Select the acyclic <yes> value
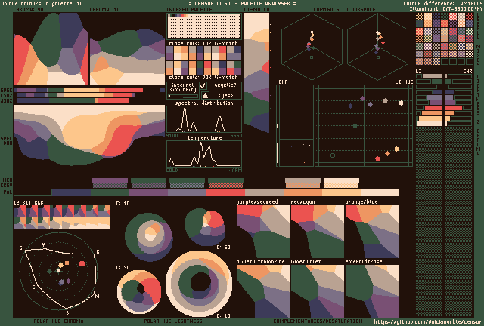 (x=225, y=96)
